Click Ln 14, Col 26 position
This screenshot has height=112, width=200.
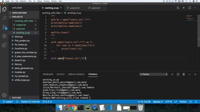pyautogui.click(x=144, y=102)
